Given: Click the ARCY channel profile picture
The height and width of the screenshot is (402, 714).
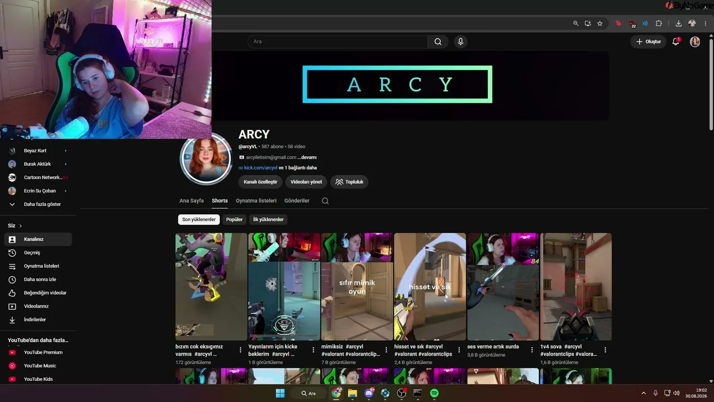Looking at the screenshot, I should (206, 159).
